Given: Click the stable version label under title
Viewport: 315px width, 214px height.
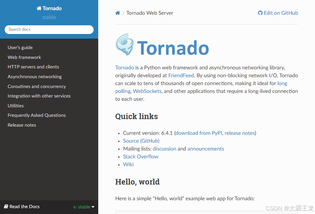Looking at the screenshot, I should pyautogui.click(x=49, y=17).
